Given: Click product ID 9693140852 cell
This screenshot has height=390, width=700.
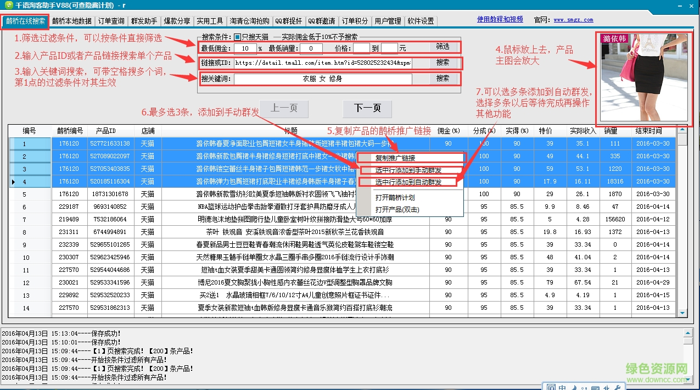Looking at the screenshot, I should (x=111, y=207).
